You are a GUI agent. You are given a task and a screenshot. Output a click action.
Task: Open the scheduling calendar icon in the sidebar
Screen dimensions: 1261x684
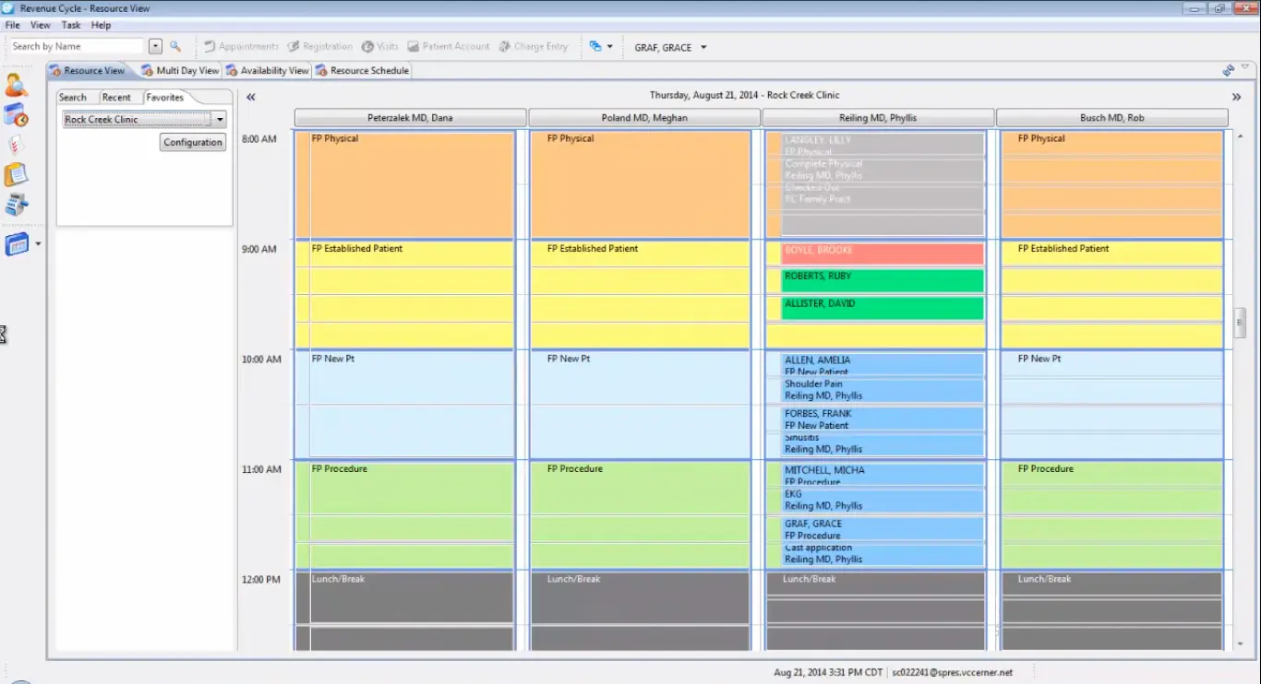pyautogui.click(x=15, y=115)
